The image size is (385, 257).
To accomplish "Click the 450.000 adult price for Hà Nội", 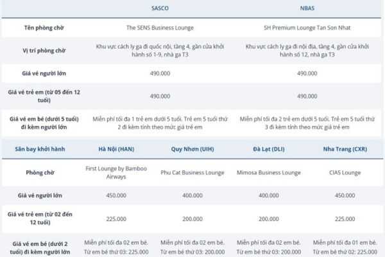I will [117, 195].
